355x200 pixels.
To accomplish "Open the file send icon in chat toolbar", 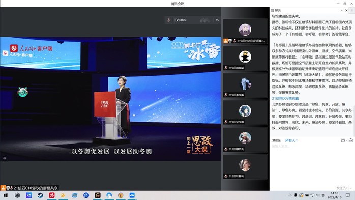I will click(343, 140).
